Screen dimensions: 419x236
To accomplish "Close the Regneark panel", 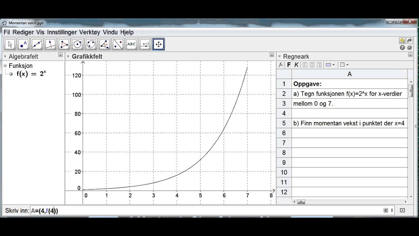I will [x=410, y=55].
